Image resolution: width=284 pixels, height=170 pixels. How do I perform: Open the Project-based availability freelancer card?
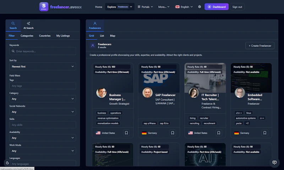[x=159, y=155]
